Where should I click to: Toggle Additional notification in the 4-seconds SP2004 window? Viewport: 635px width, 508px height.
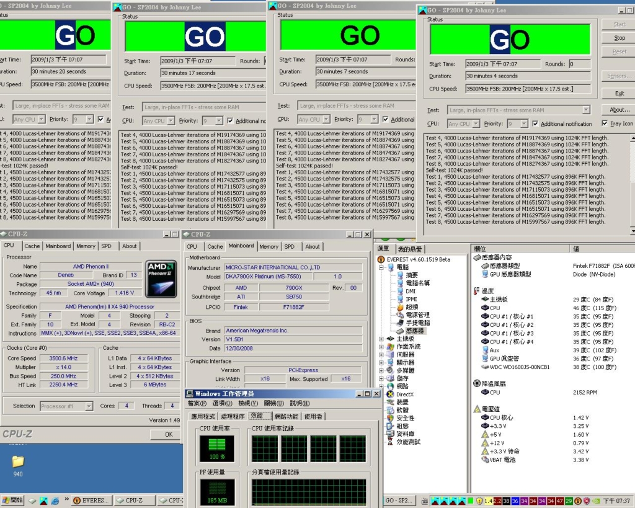pyautogui.click(x=535, y=124)
